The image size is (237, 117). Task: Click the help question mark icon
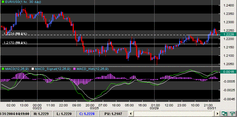pyautogui.click(x=232, y=113)
